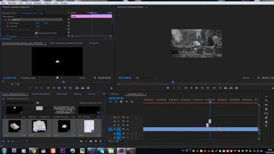The height and width of the screenshot is (154, 274).
Task: Toggle snap magnet icon in timeline
Action: [x=116, y=102]
